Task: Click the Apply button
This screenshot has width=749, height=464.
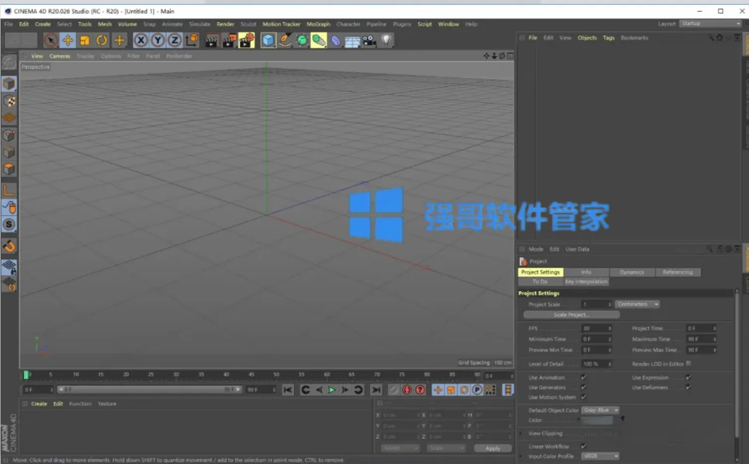Action: [493, 448]
